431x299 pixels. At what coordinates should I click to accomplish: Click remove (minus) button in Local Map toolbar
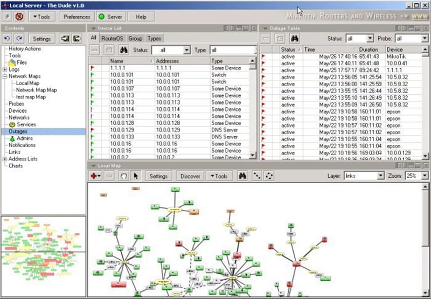(x=109, y=176)
